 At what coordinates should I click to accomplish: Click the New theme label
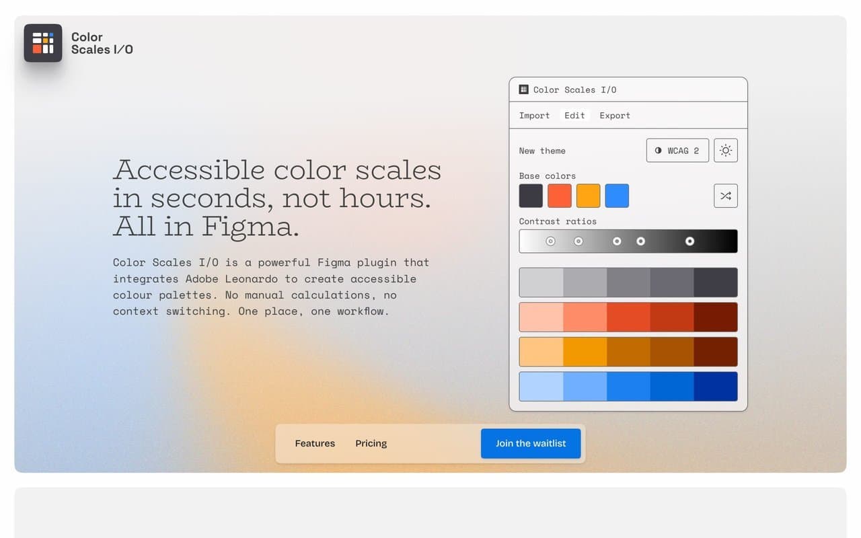(542, 151)
